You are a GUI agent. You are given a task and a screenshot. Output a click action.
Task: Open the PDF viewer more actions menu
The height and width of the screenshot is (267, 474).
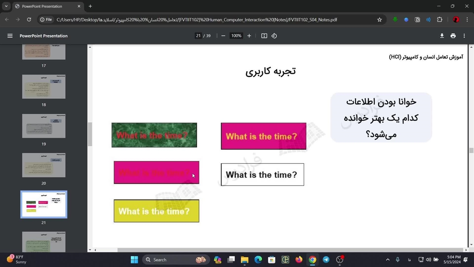coord(464,36)
